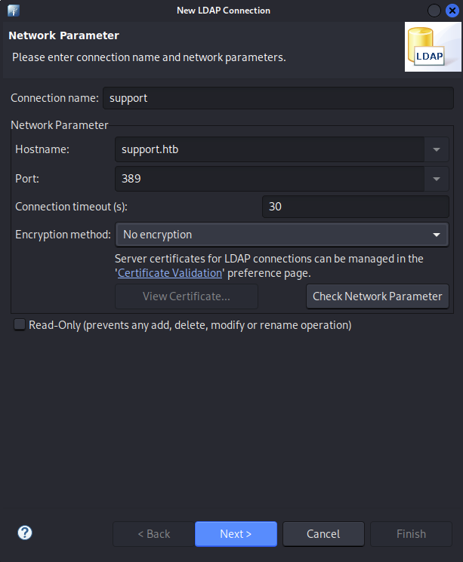Click into the Hostname text field
Screen dimensions: 463x562
[x=270, y=149]
